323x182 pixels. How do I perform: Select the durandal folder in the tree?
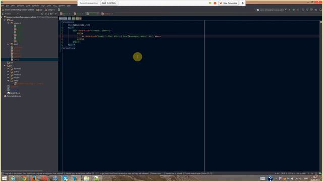point(16,69)
